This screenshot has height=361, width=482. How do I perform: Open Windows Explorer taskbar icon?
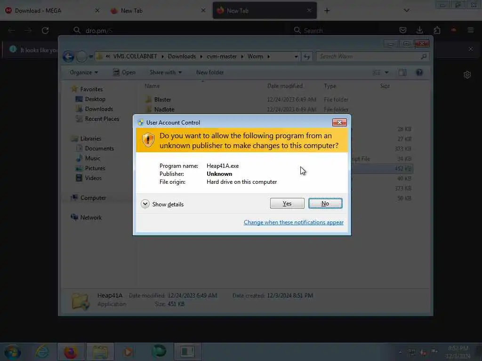(x=100, y=352)
